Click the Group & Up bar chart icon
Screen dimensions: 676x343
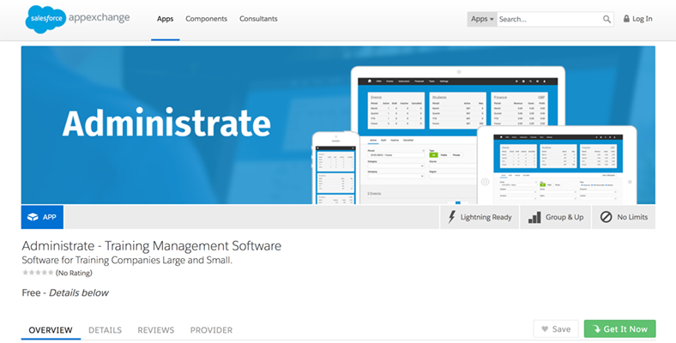pyautogui.click(x=534, y=217)
